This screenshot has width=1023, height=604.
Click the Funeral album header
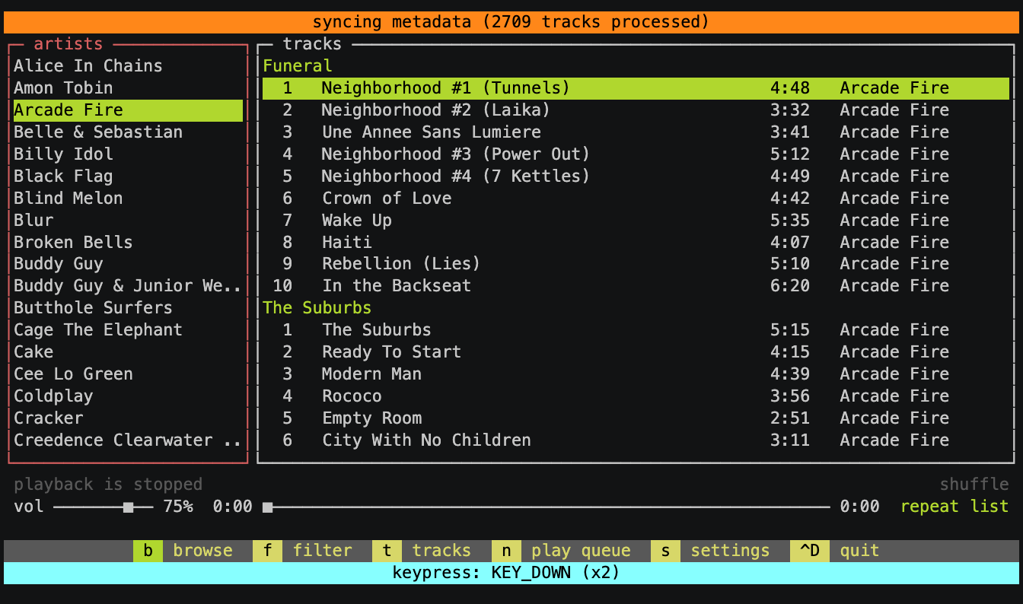click(297, 65)
